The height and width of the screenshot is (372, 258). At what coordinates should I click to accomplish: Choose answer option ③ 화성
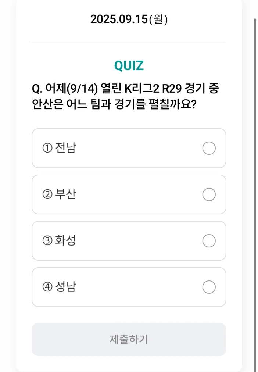(129, 241)
